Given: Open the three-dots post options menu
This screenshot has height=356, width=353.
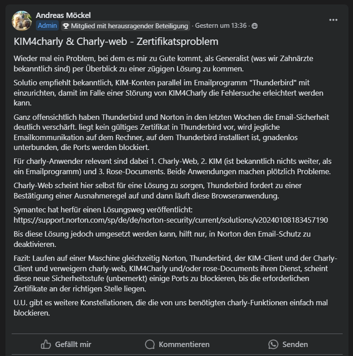Looking at the screenshot, I should 333,20.
